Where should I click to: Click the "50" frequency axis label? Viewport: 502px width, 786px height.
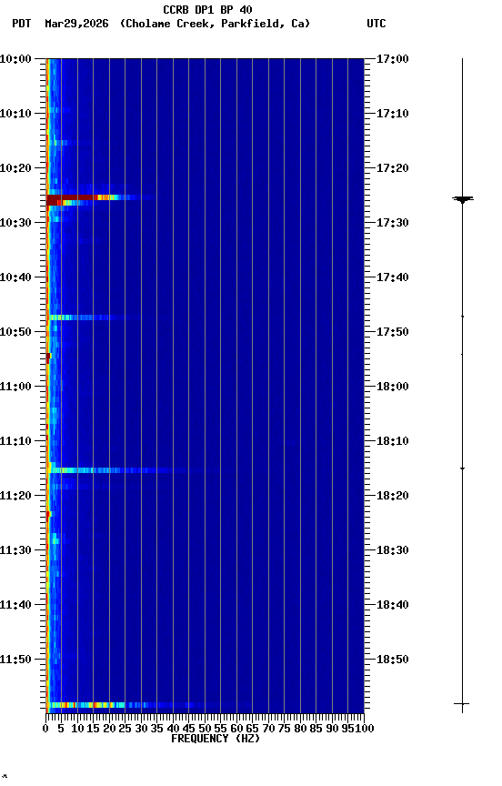[205, 730]
